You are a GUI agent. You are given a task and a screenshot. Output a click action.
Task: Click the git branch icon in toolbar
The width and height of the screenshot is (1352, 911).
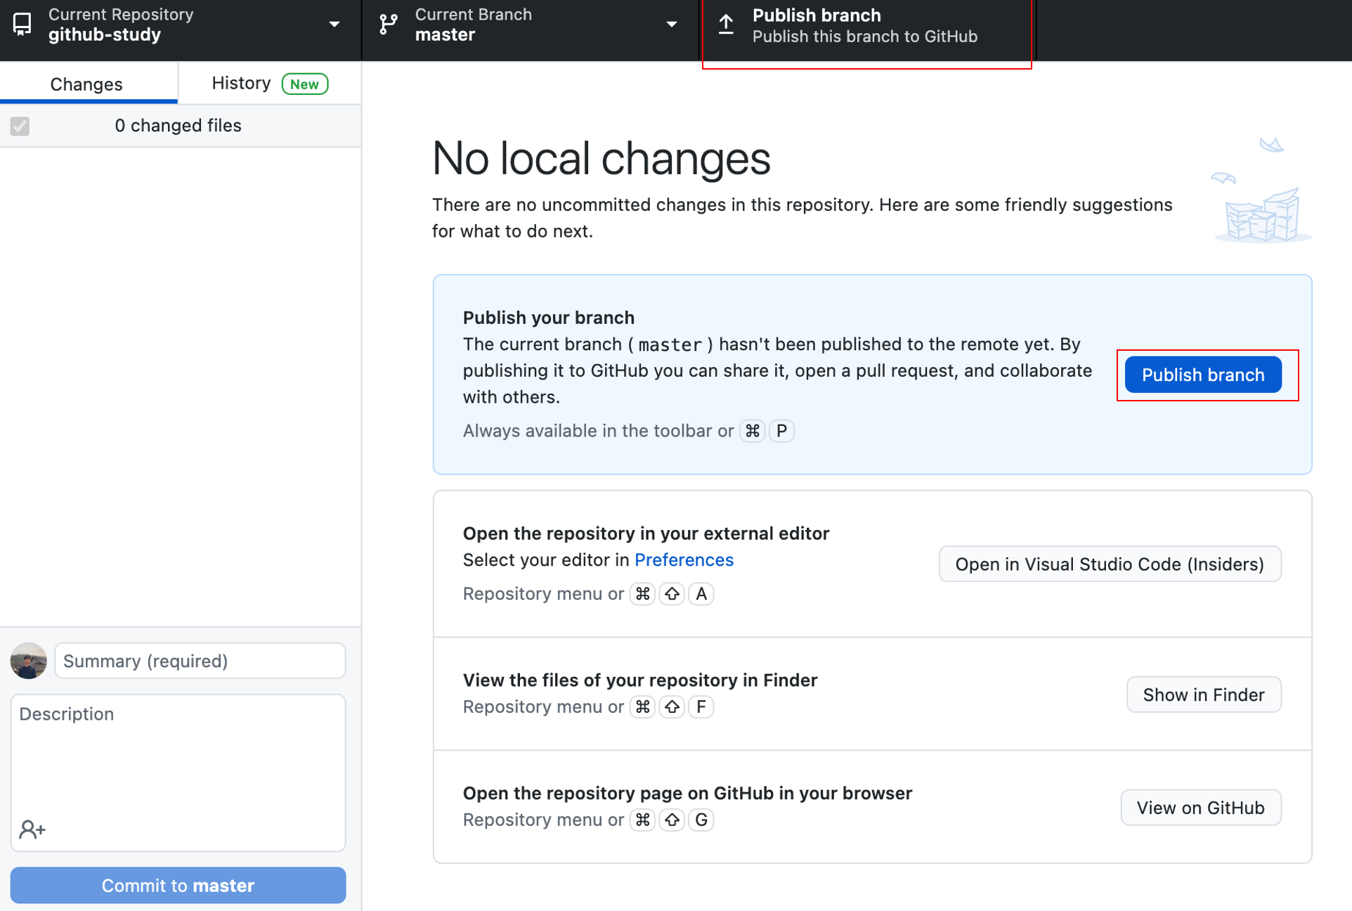tap(388, 25)
